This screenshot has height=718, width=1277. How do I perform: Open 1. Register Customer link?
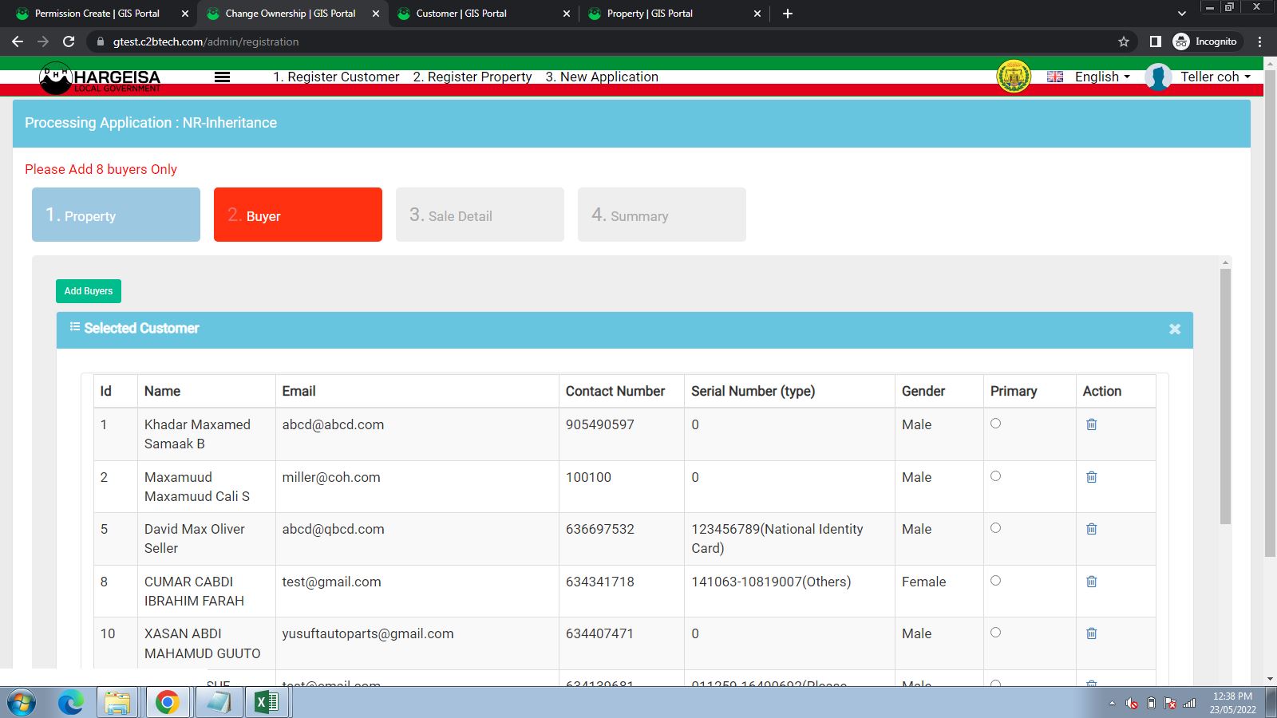[336, 77]
